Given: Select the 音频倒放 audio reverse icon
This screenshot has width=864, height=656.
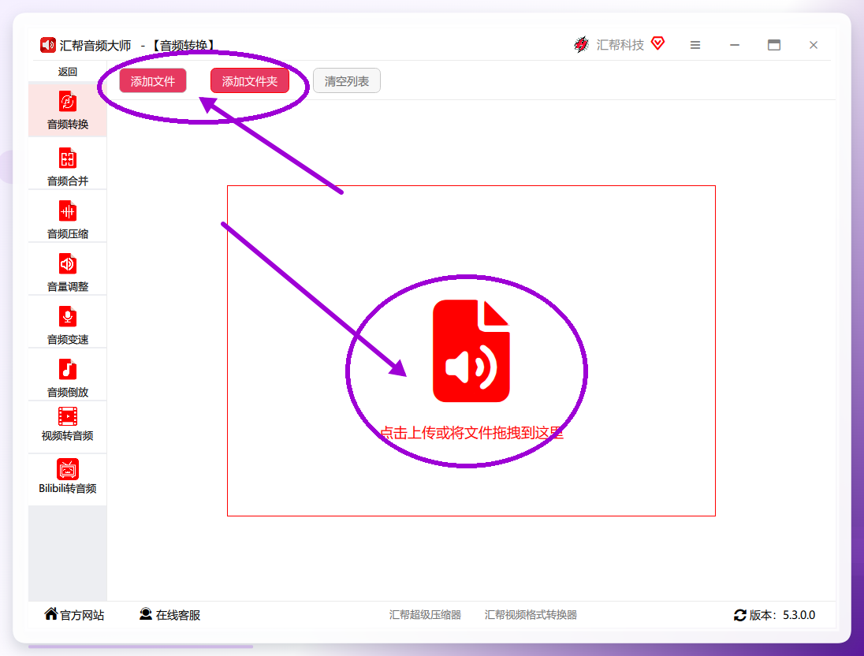Looking at the screenshot, I should click(67, 369).
